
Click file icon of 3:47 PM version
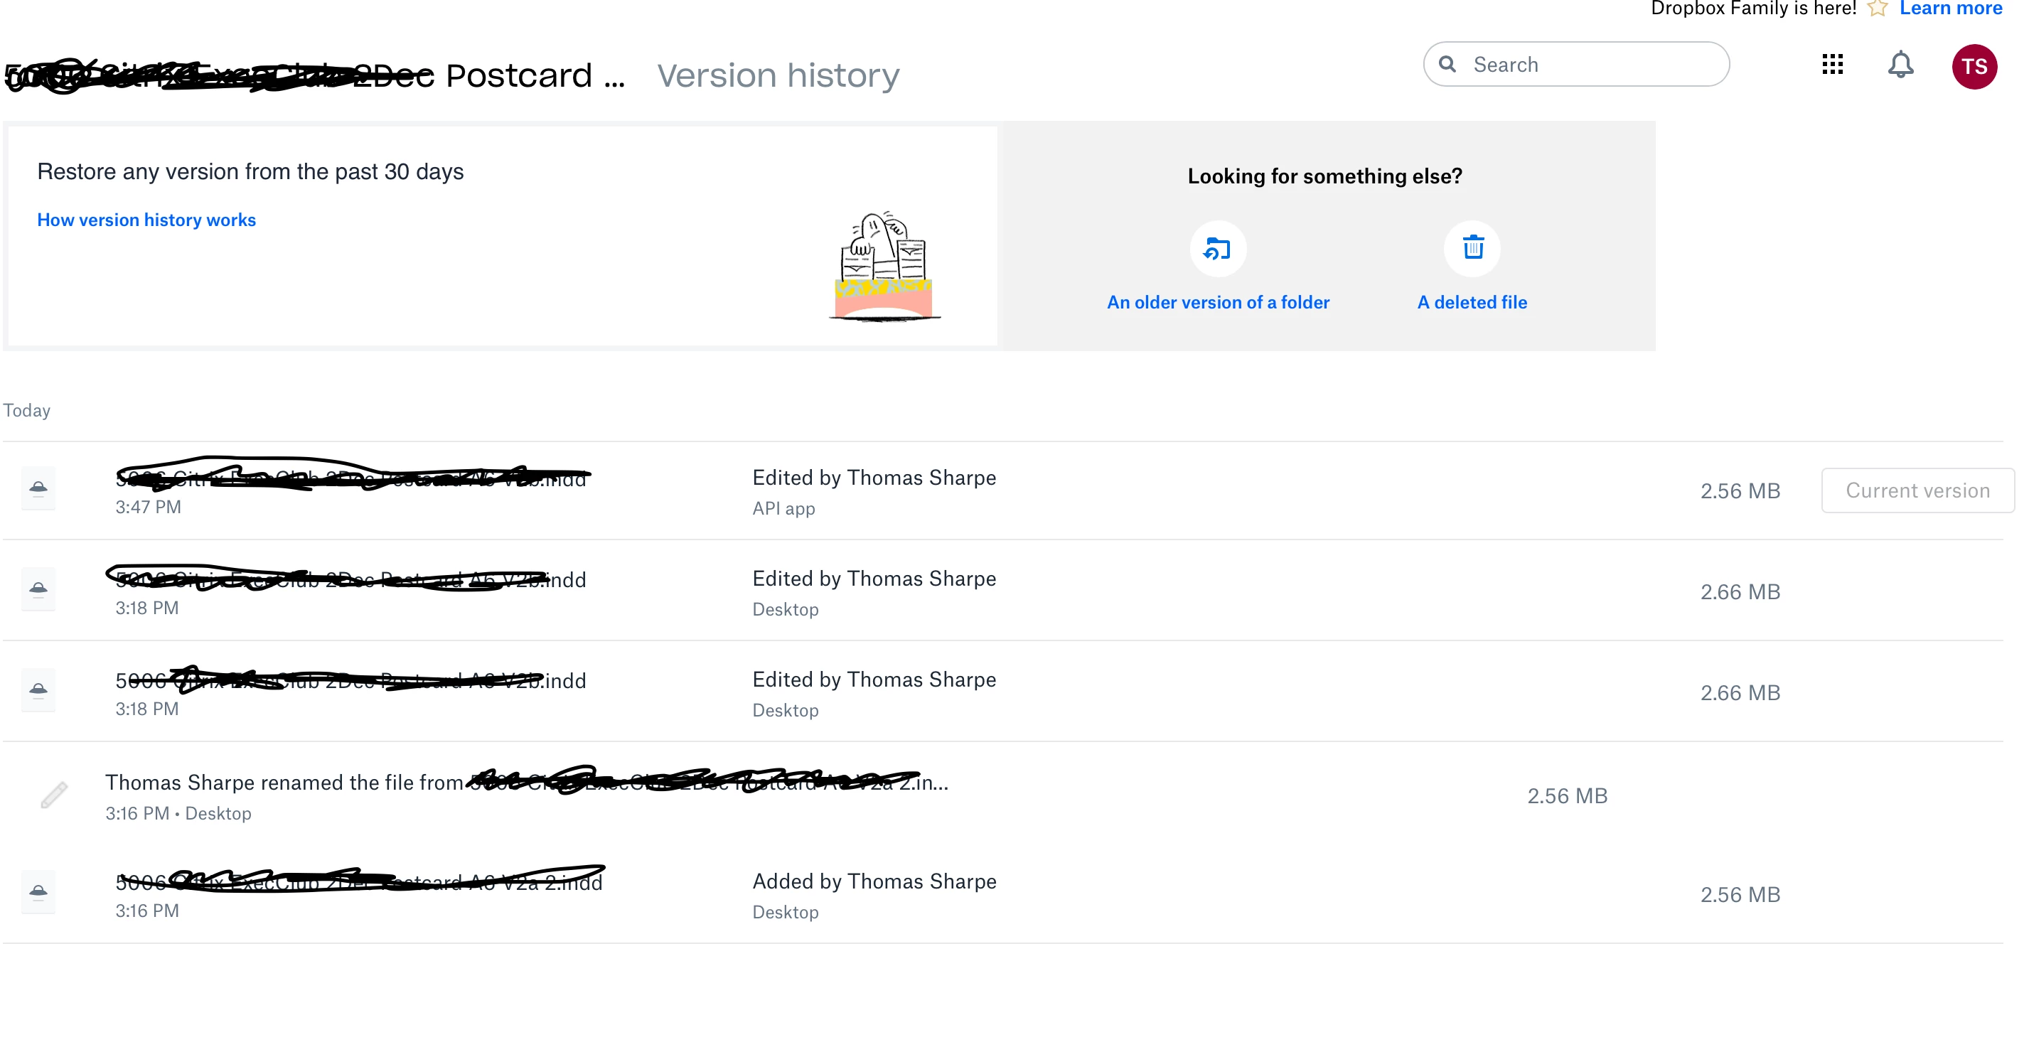coord(38,489)
